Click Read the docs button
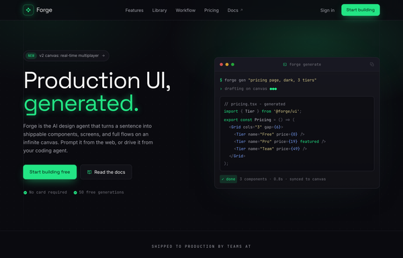 (106, 172)
